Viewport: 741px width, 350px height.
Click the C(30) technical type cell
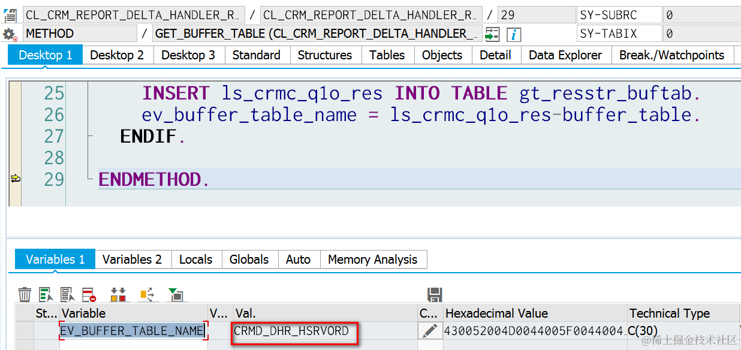683,331
